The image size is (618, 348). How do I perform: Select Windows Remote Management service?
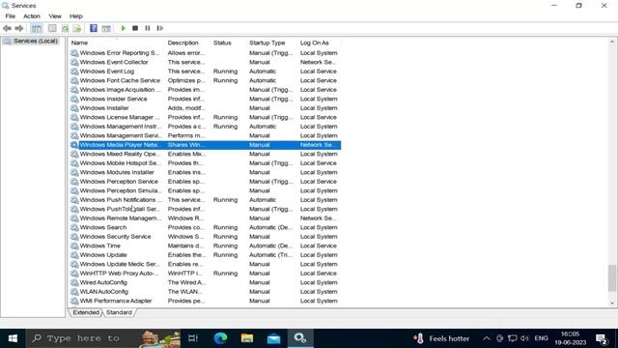tap(206, 218)
